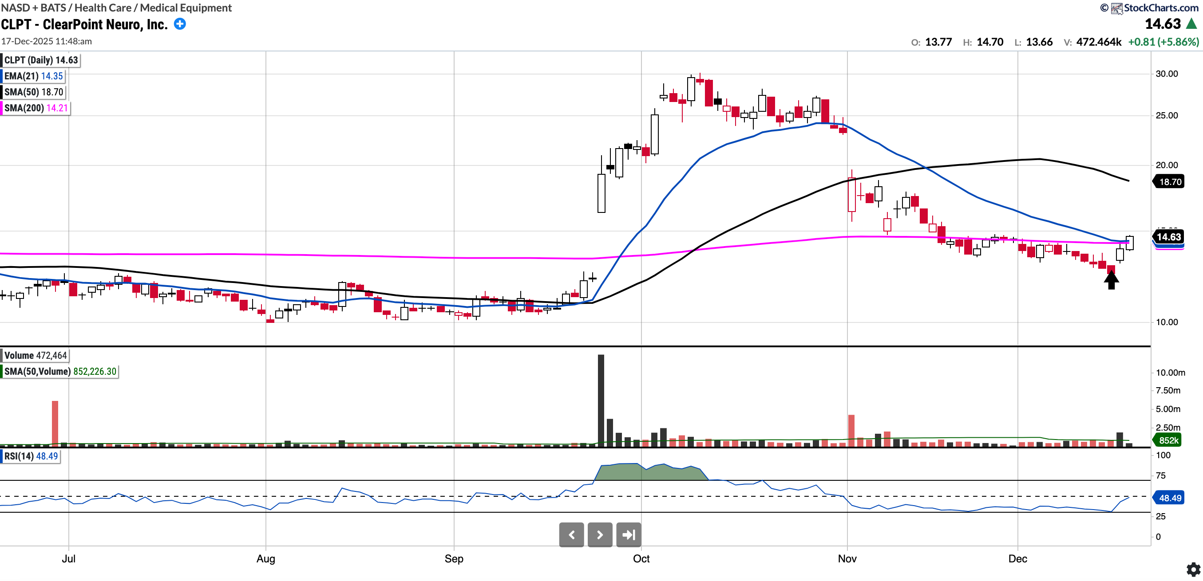Click the next period arrow button
The width and height of the screenshot is (1203, 581).
tap(600, 535)
